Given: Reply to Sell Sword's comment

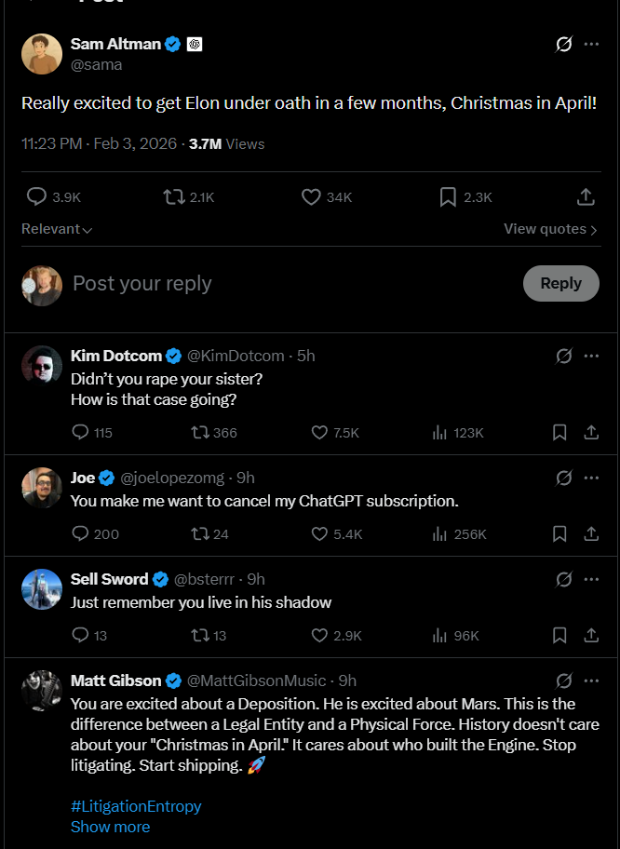Looking at the screenshot, I should [x=80, y=635].
